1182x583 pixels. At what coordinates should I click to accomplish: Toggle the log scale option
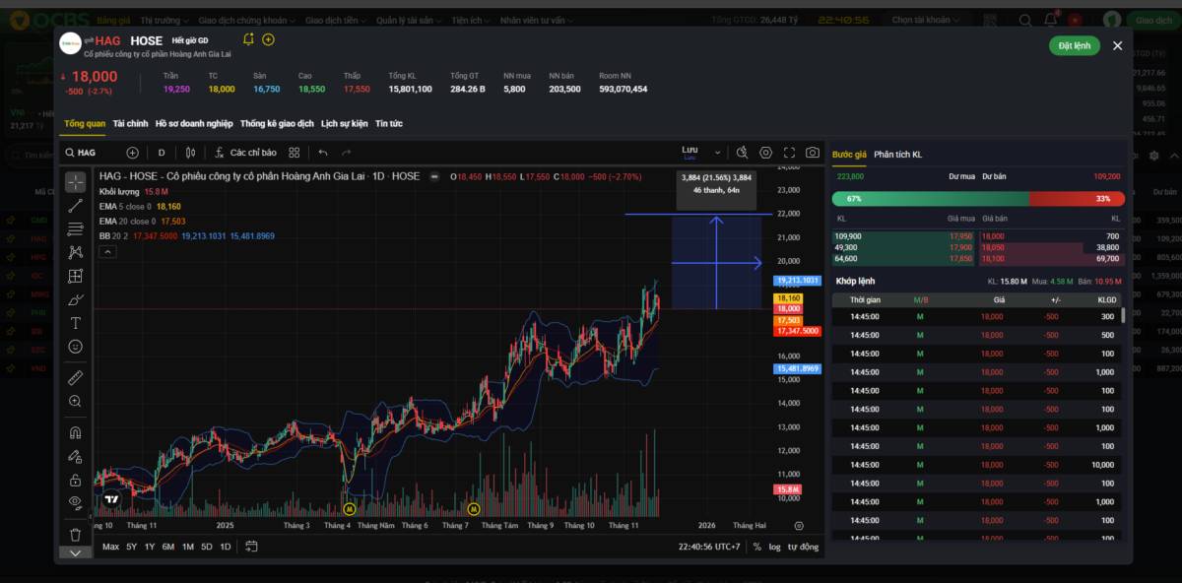point(774,547)
